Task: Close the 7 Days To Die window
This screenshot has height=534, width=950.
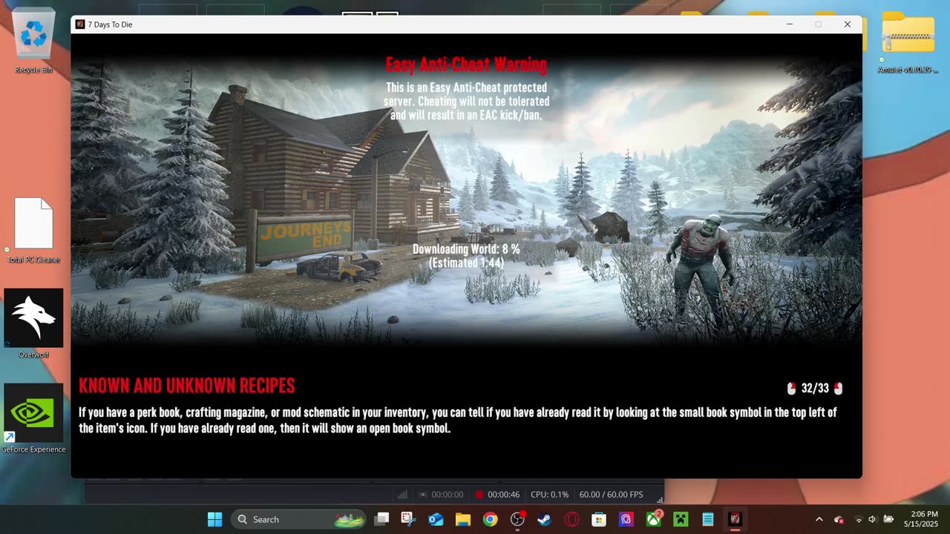Action: tap(847, 24)
